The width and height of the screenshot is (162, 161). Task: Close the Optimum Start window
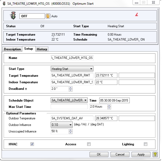coord(153,2)
